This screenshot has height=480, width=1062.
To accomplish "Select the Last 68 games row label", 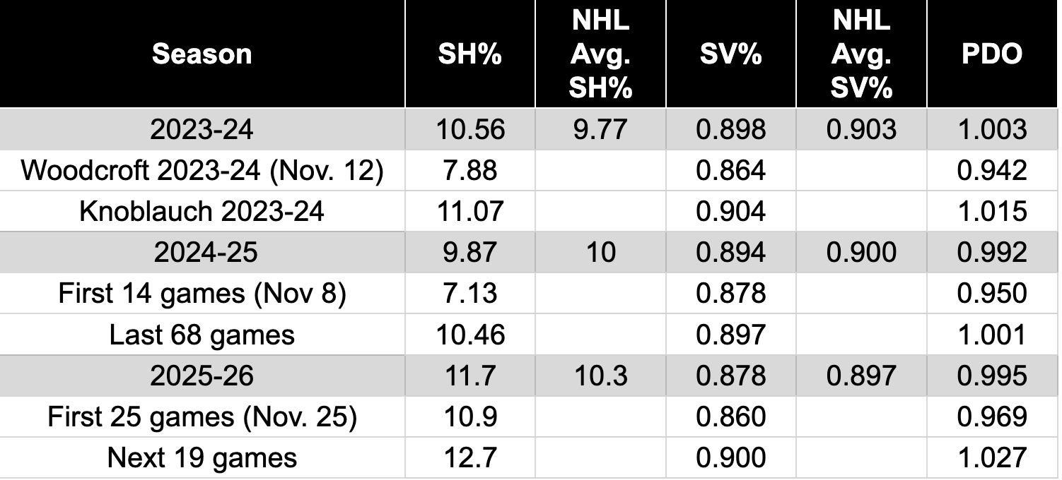I will (x=202, y=334).
